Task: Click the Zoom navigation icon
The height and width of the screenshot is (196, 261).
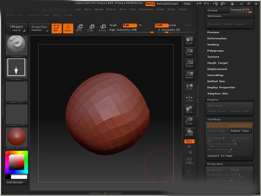Action: (189, 52)
